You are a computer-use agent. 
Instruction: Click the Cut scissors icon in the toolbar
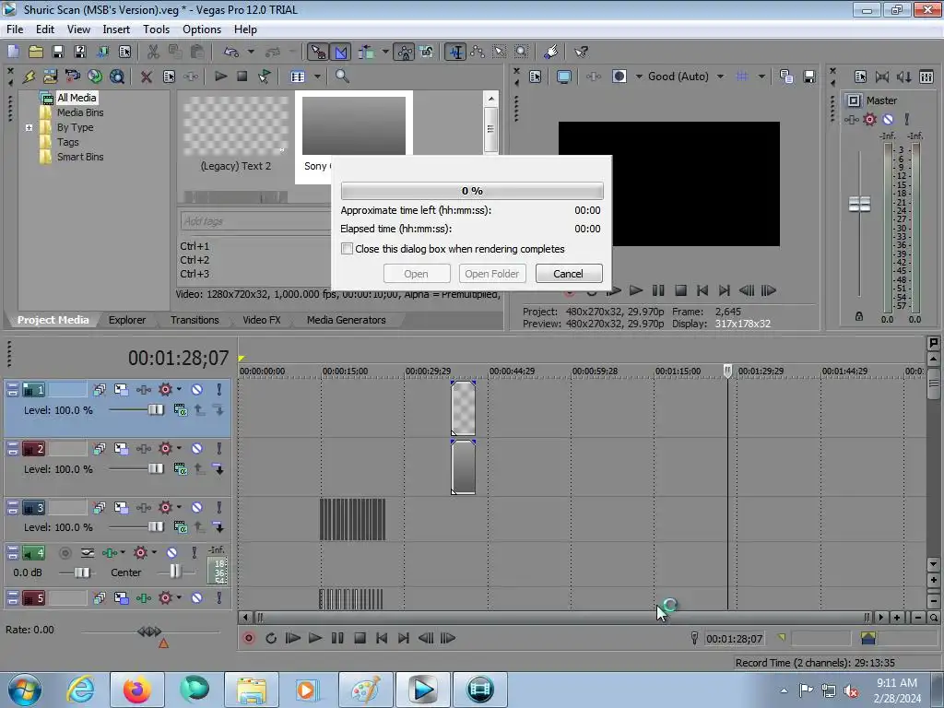(x=154, y=52)
